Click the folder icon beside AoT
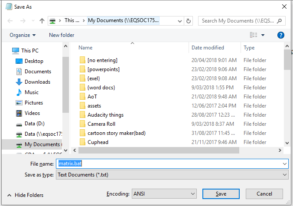Screen dimensions: 293x206 click(x=82, y=96)
